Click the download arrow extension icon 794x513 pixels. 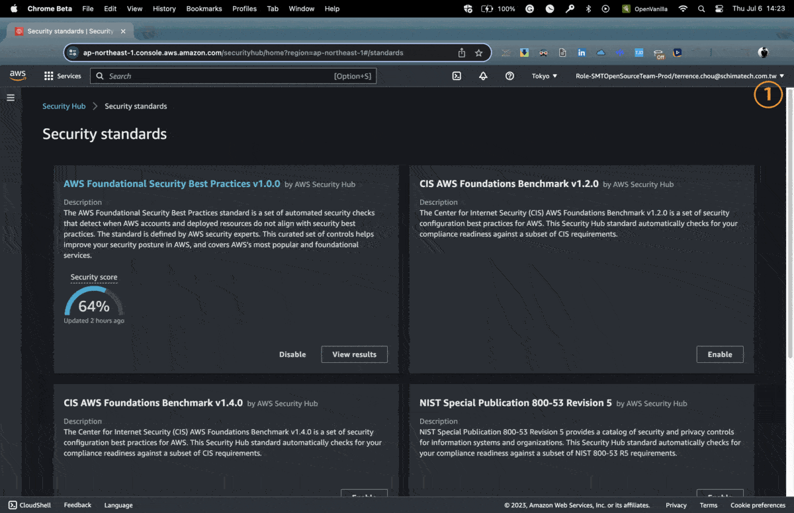coord(524,52)
